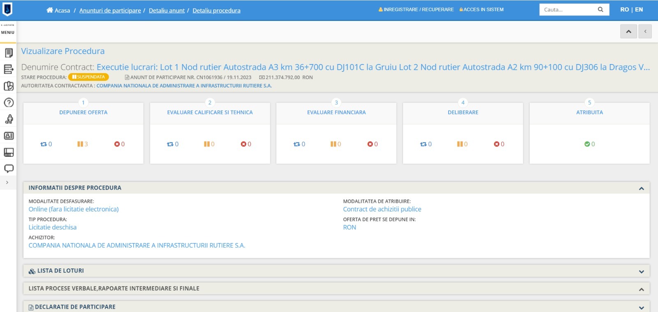Switch language to RO
Image resolution: width=658 pixels, height=312 pixels.
tap(624, 9)
